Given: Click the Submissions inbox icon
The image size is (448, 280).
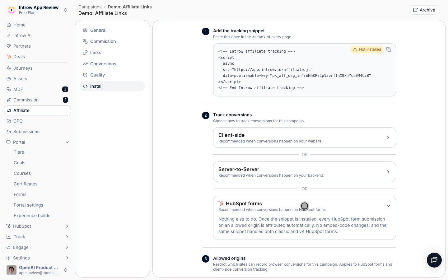Looking at the screenshot, I should [x=9, y=132].
